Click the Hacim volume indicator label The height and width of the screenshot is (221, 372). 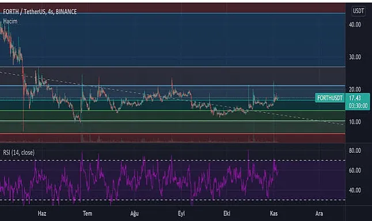tap(10, 21)
